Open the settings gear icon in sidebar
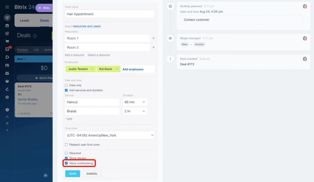 [7, 123]
